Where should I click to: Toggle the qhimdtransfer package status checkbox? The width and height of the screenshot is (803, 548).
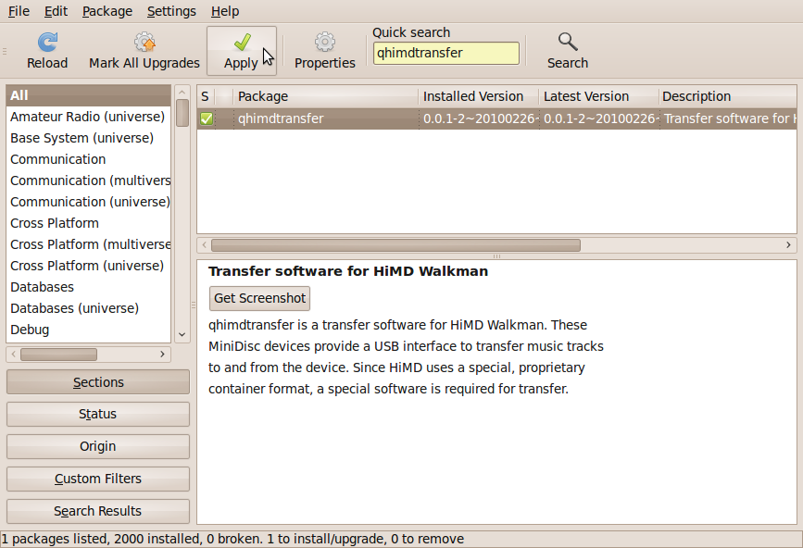[x=207, y=118]
